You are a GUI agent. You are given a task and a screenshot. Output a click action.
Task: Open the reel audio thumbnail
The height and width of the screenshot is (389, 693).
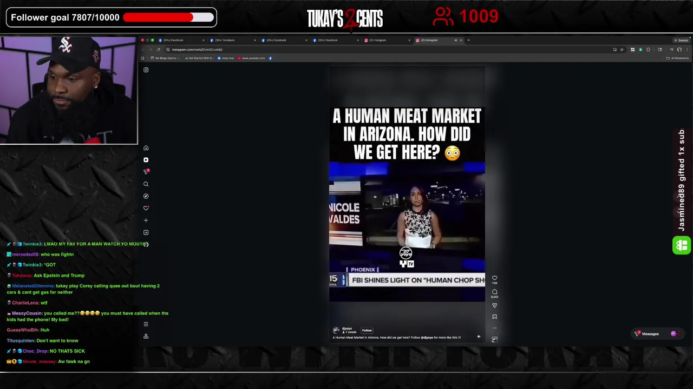494,339
